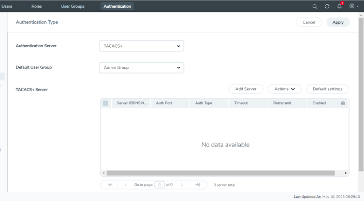
Task: Click the Add Server button
Action: [246, 89]
